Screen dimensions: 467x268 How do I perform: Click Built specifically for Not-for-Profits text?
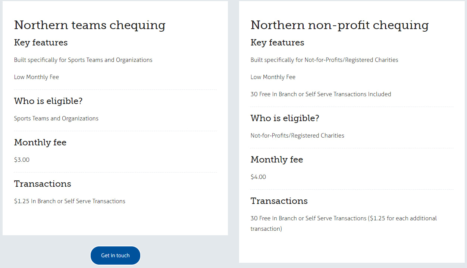(324, 60)
